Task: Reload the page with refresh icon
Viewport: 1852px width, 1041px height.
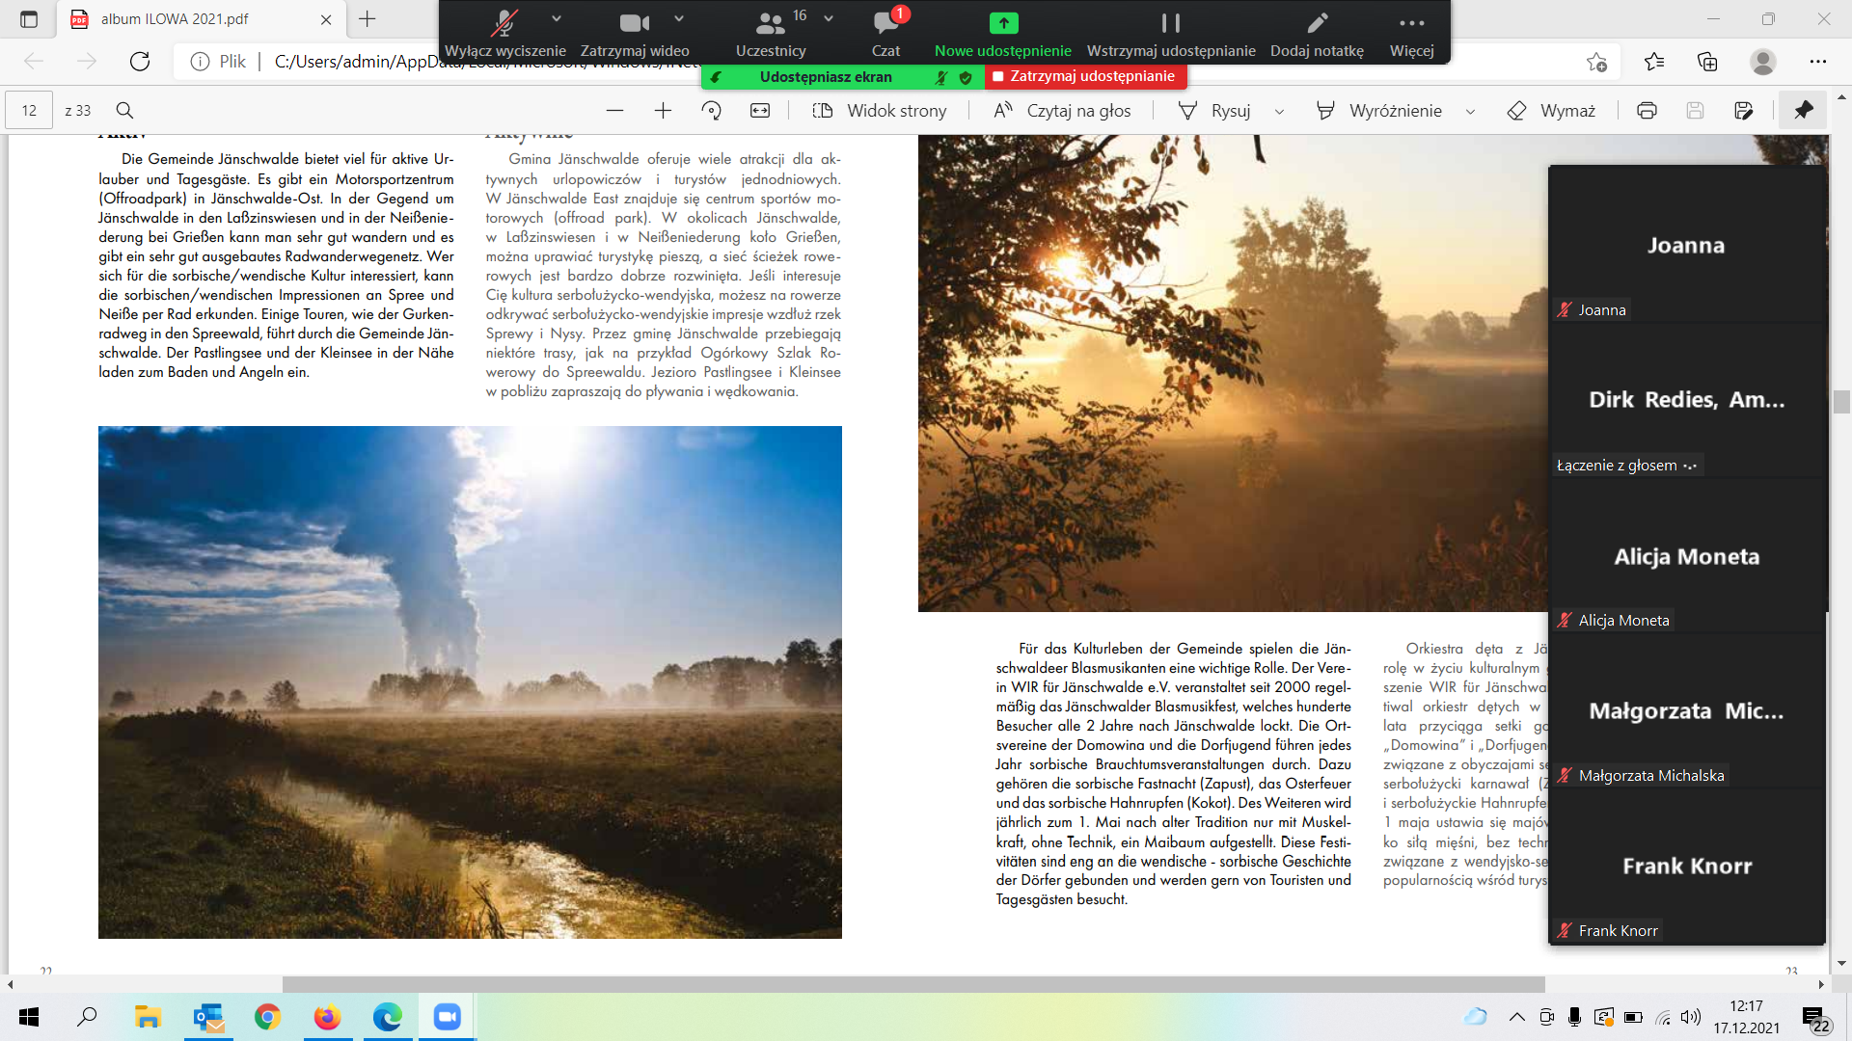Action: tap(140, 62)
